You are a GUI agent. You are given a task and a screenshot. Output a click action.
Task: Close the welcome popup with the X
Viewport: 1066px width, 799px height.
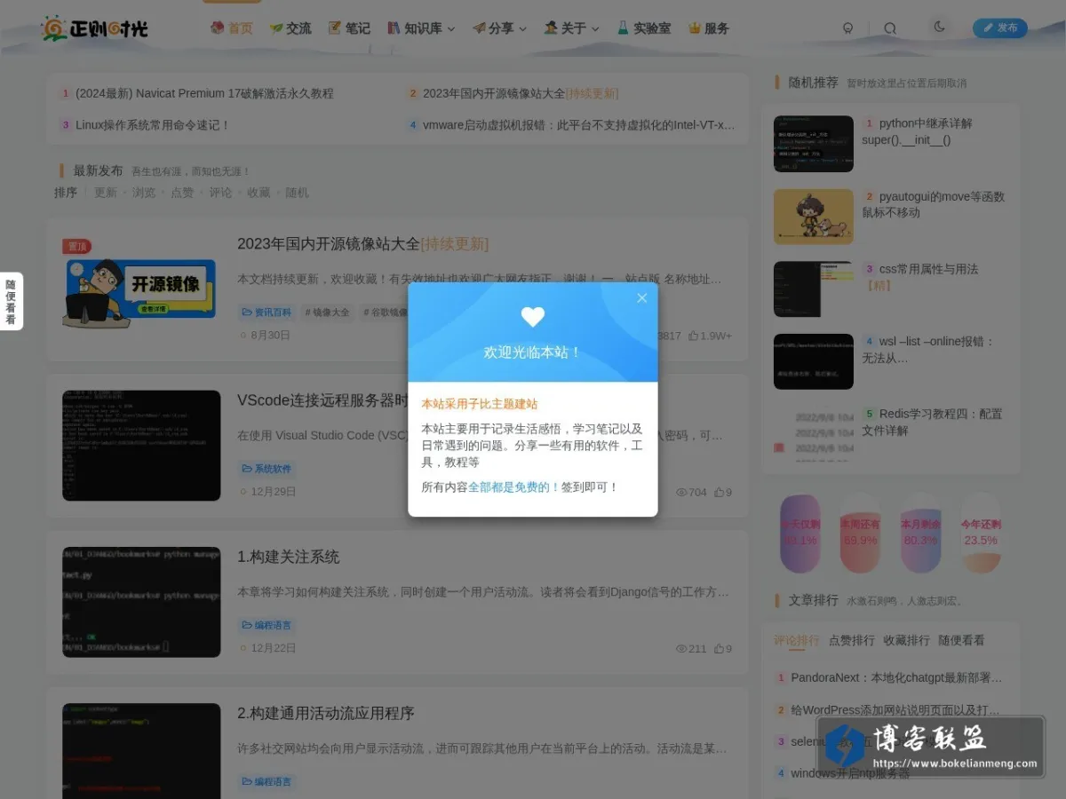641,298
